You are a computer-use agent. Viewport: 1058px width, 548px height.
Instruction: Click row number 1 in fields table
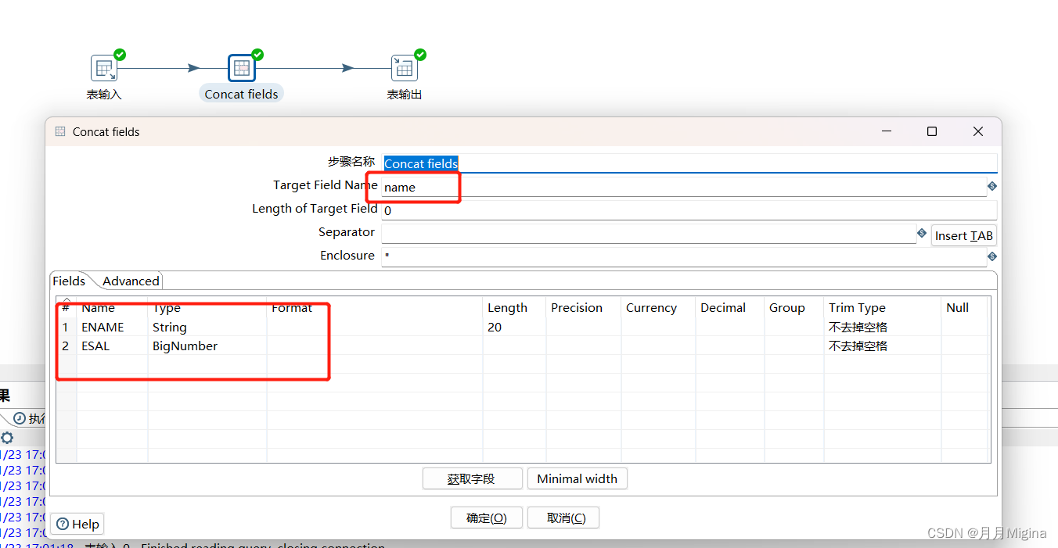tap(66, 327)
